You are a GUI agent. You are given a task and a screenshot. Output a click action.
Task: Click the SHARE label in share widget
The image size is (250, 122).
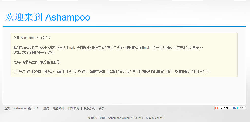(x=224, y=108)
